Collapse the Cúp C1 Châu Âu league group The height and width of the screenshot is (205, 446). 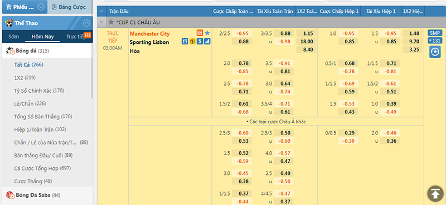[x=101, y=22]
